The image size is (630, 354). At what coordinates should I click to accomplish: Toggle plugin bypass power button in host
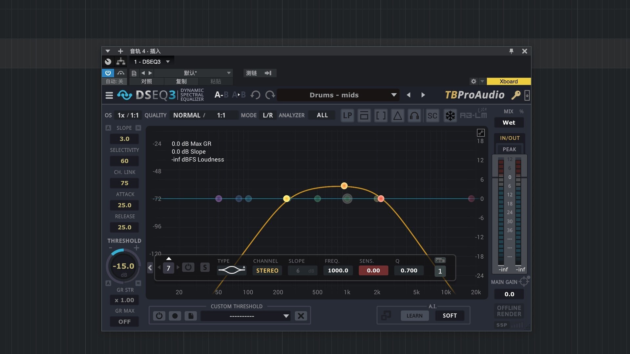pyautogui.click(x=108, y=73)
